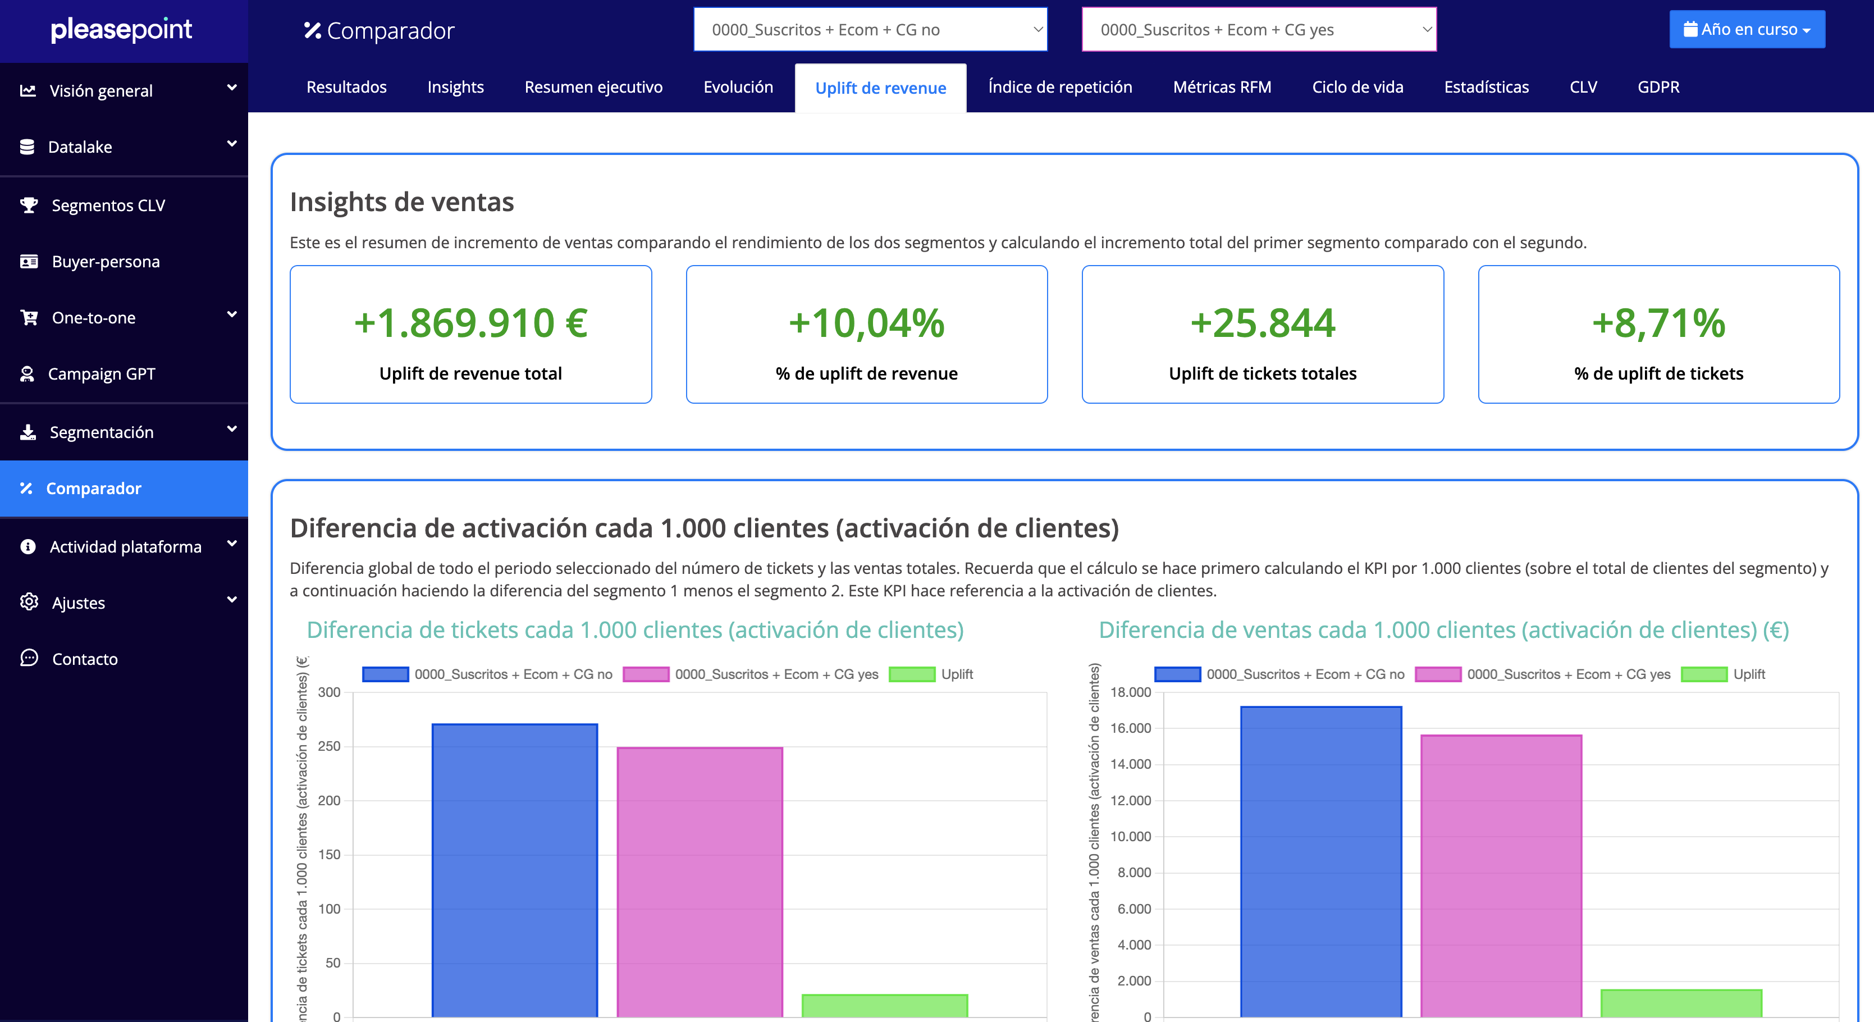This screenshot has width=1874, height=1022.
Task: Open the Resumen ejecutivo tab
Action: pos(593,87)
